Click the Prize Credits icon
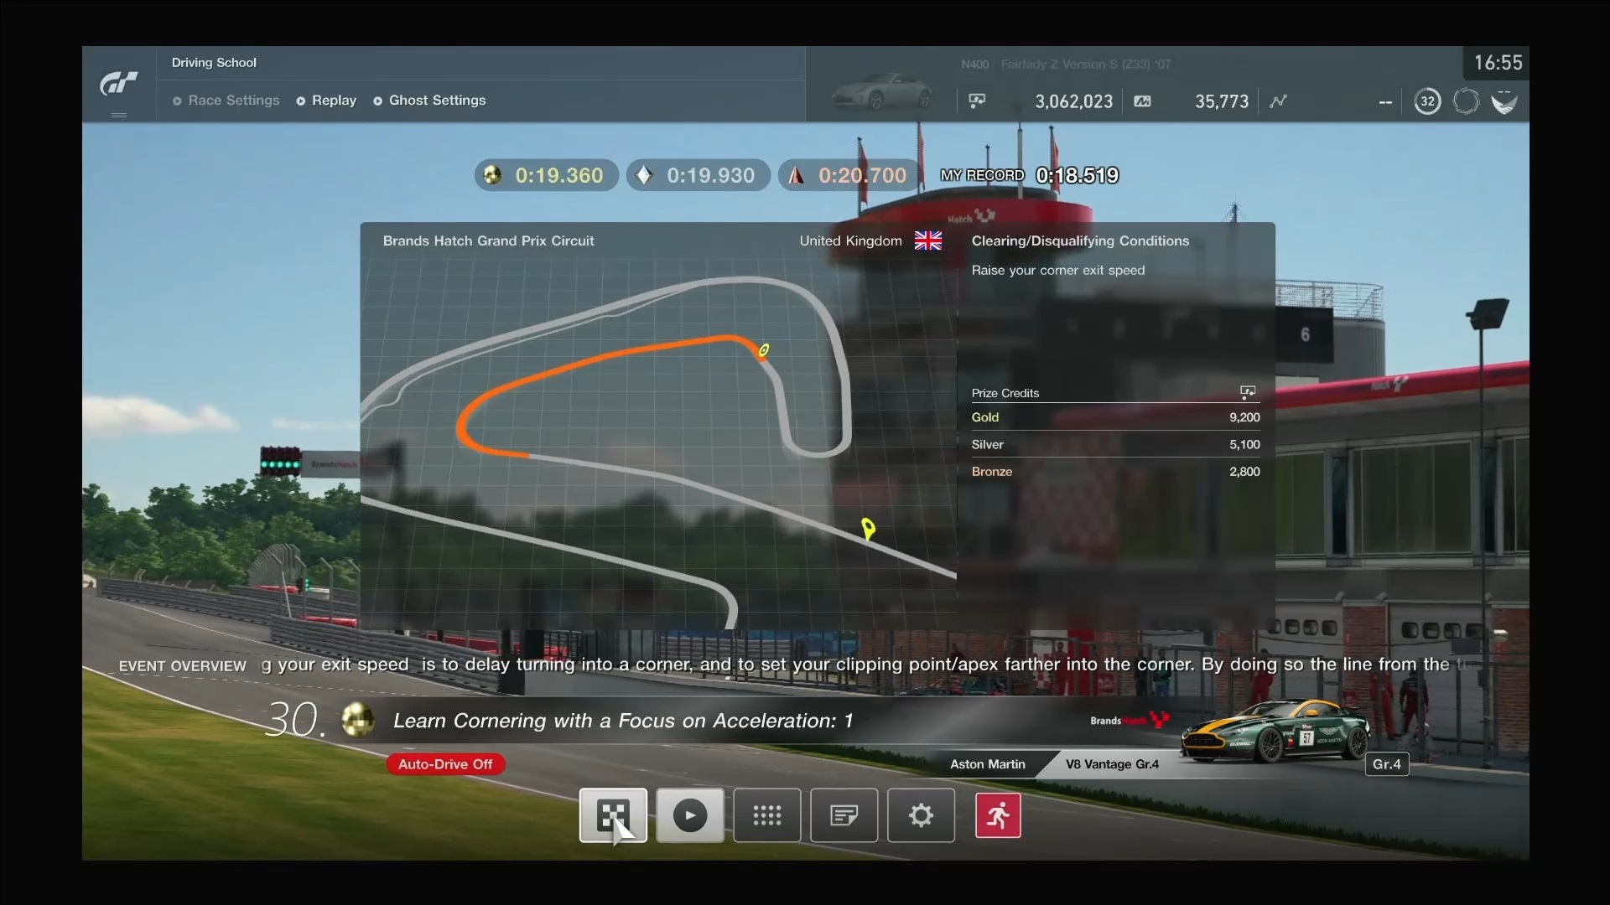1610x905 pixels. click(1248, 392)
